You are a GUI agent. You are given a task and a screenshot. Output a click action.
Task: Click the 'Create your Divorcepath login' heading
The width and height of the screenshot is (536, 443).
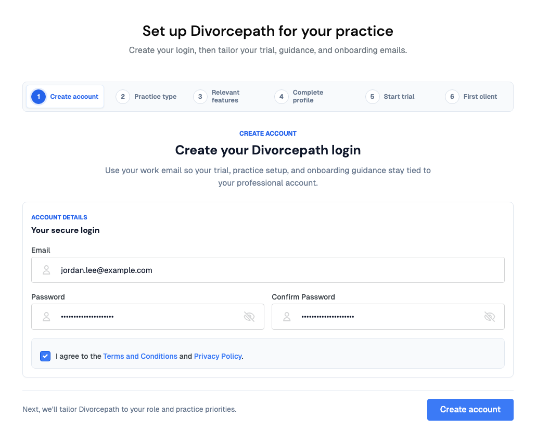[268, 150]
